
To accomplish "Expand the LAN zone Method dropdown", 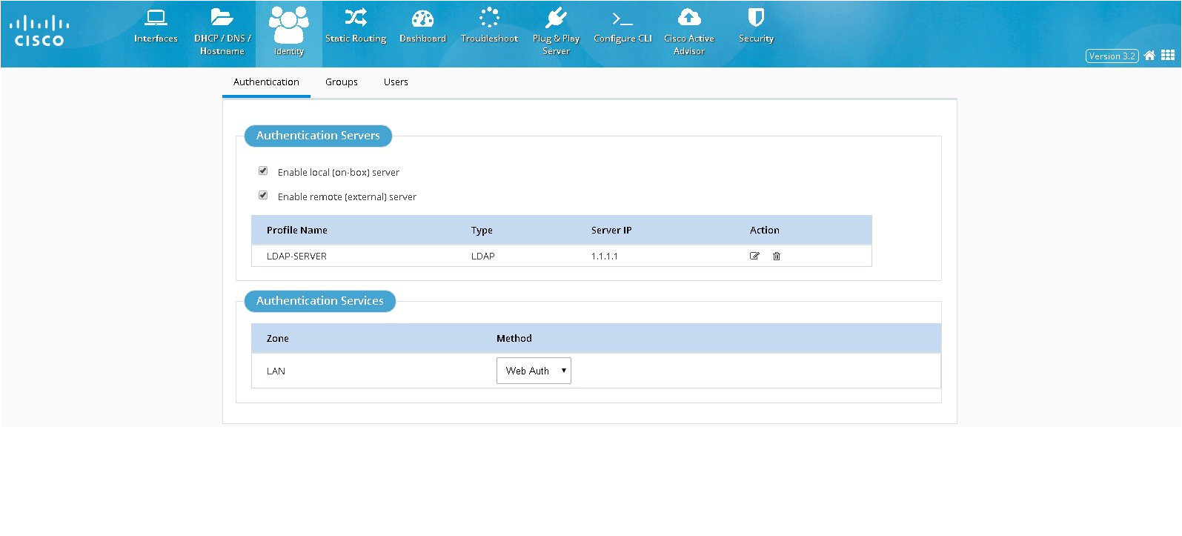I will (534, 371).
